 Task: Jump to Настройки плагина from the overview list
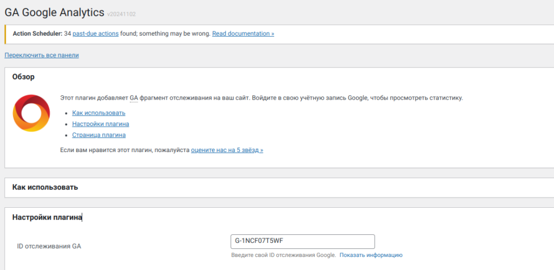(x=100, y=124)
